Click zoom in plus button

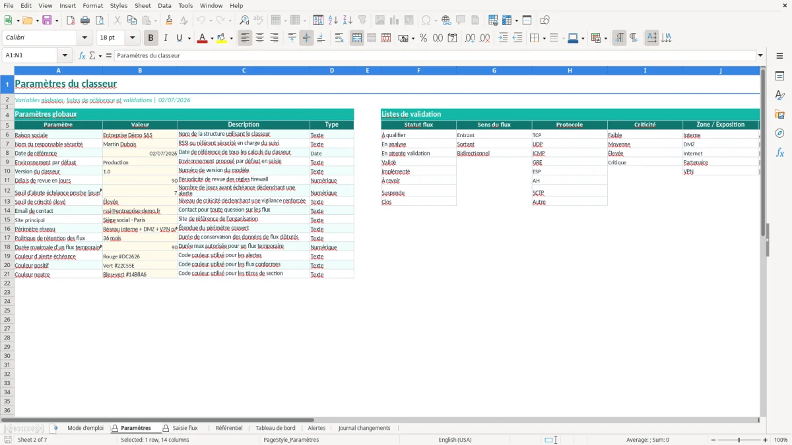[766, 440]
